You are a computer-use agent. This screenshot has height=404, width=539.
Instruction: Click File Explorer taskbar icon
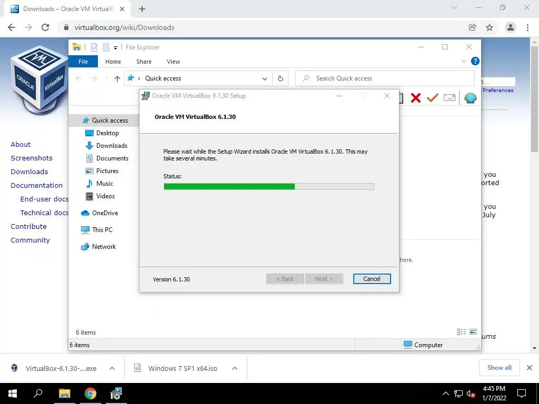coord(64,393)
